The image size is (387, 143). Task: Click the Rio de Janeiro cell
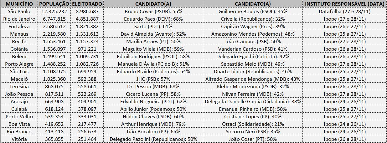[x=19, y=19]
